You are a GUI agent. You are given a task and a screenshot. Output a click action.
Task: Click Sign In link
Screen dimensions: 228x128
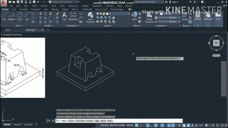[x=174, y=2]
